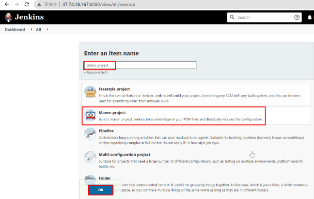Click the address bar URL
This screenshot has height=199, width=314.
pos(99,4)
